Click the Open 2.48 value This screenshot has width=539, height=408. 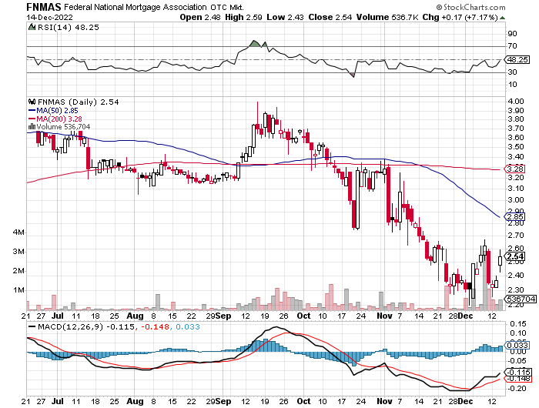pyautogui.click(x=200, y=17)
